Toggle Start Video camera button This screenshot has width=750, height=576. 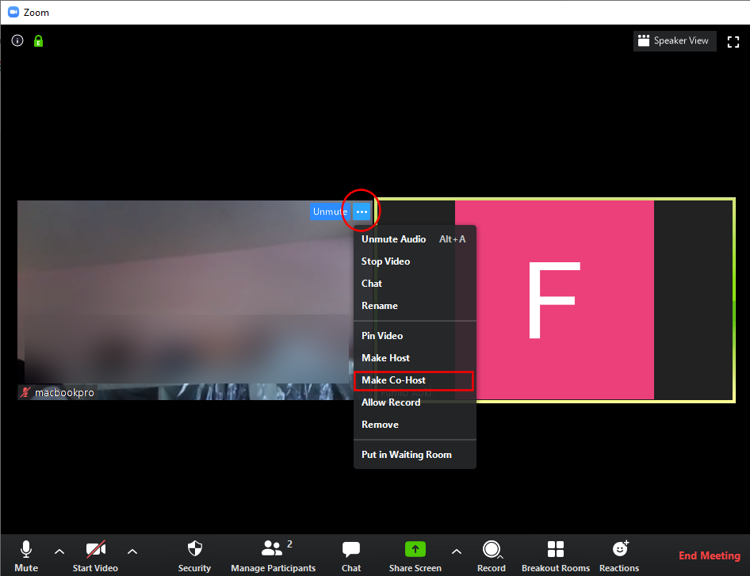(95, 555)
